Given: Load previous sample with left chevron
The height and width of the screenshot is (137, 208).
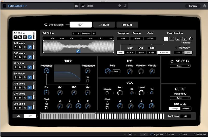Looking at the screenshot, I should click(x=74, y=34).
